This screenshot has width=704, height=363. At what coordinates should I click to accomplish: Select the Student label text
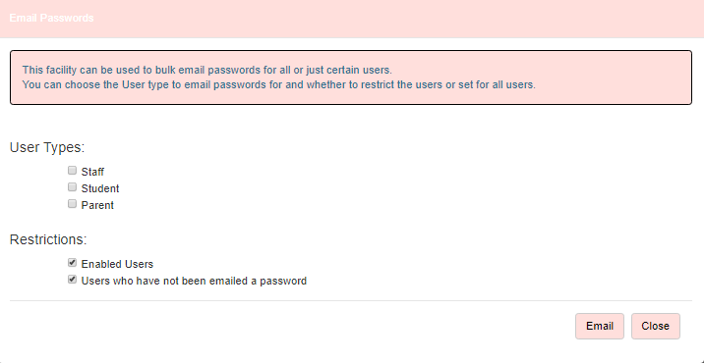click(x=100, y=188)
